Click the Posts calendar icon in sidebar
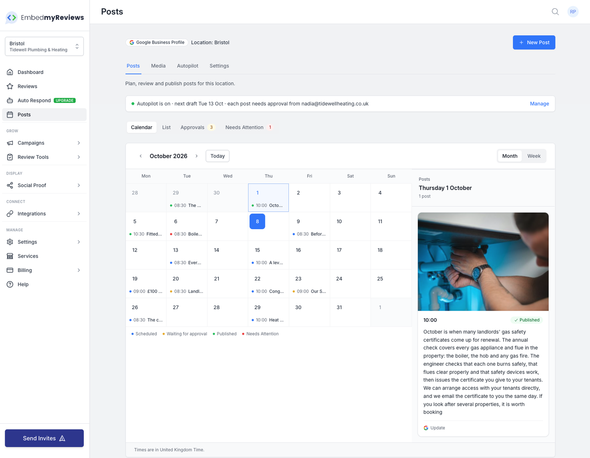The width and height of the screenshot is (590, 458). 10,114
